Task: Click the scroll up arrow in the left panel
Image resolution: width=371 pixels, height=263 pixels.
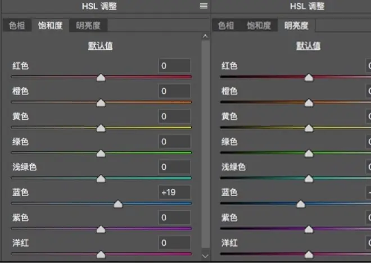Action: (x=205, y=36)
